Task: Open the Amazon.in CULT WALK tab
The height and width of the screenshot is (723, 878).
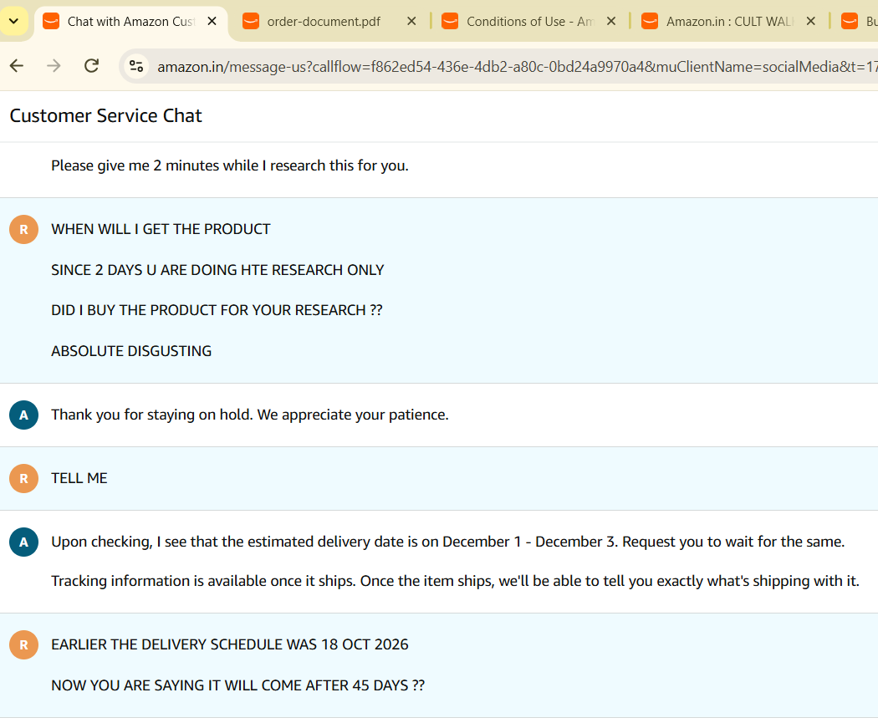Action: tap(728, 21)
